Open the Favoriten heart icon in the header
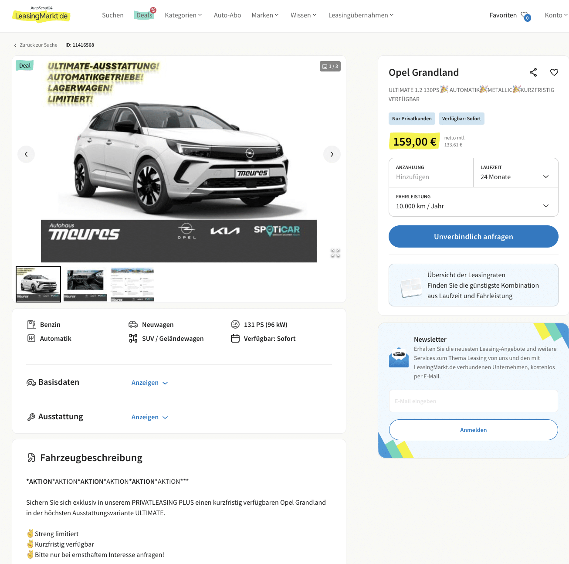 [x=525, y=16]
